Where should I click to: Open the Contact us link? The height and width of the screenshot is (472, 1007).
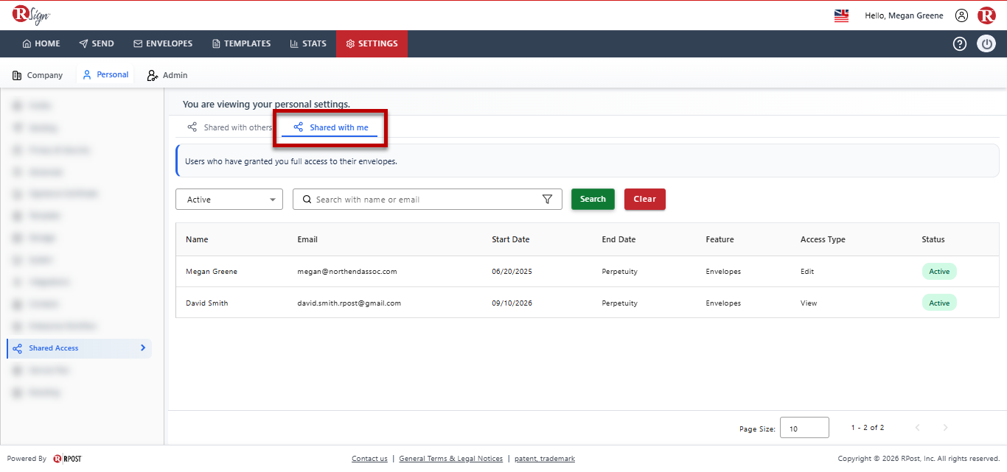pyautogui.click(x=369, y=459)
